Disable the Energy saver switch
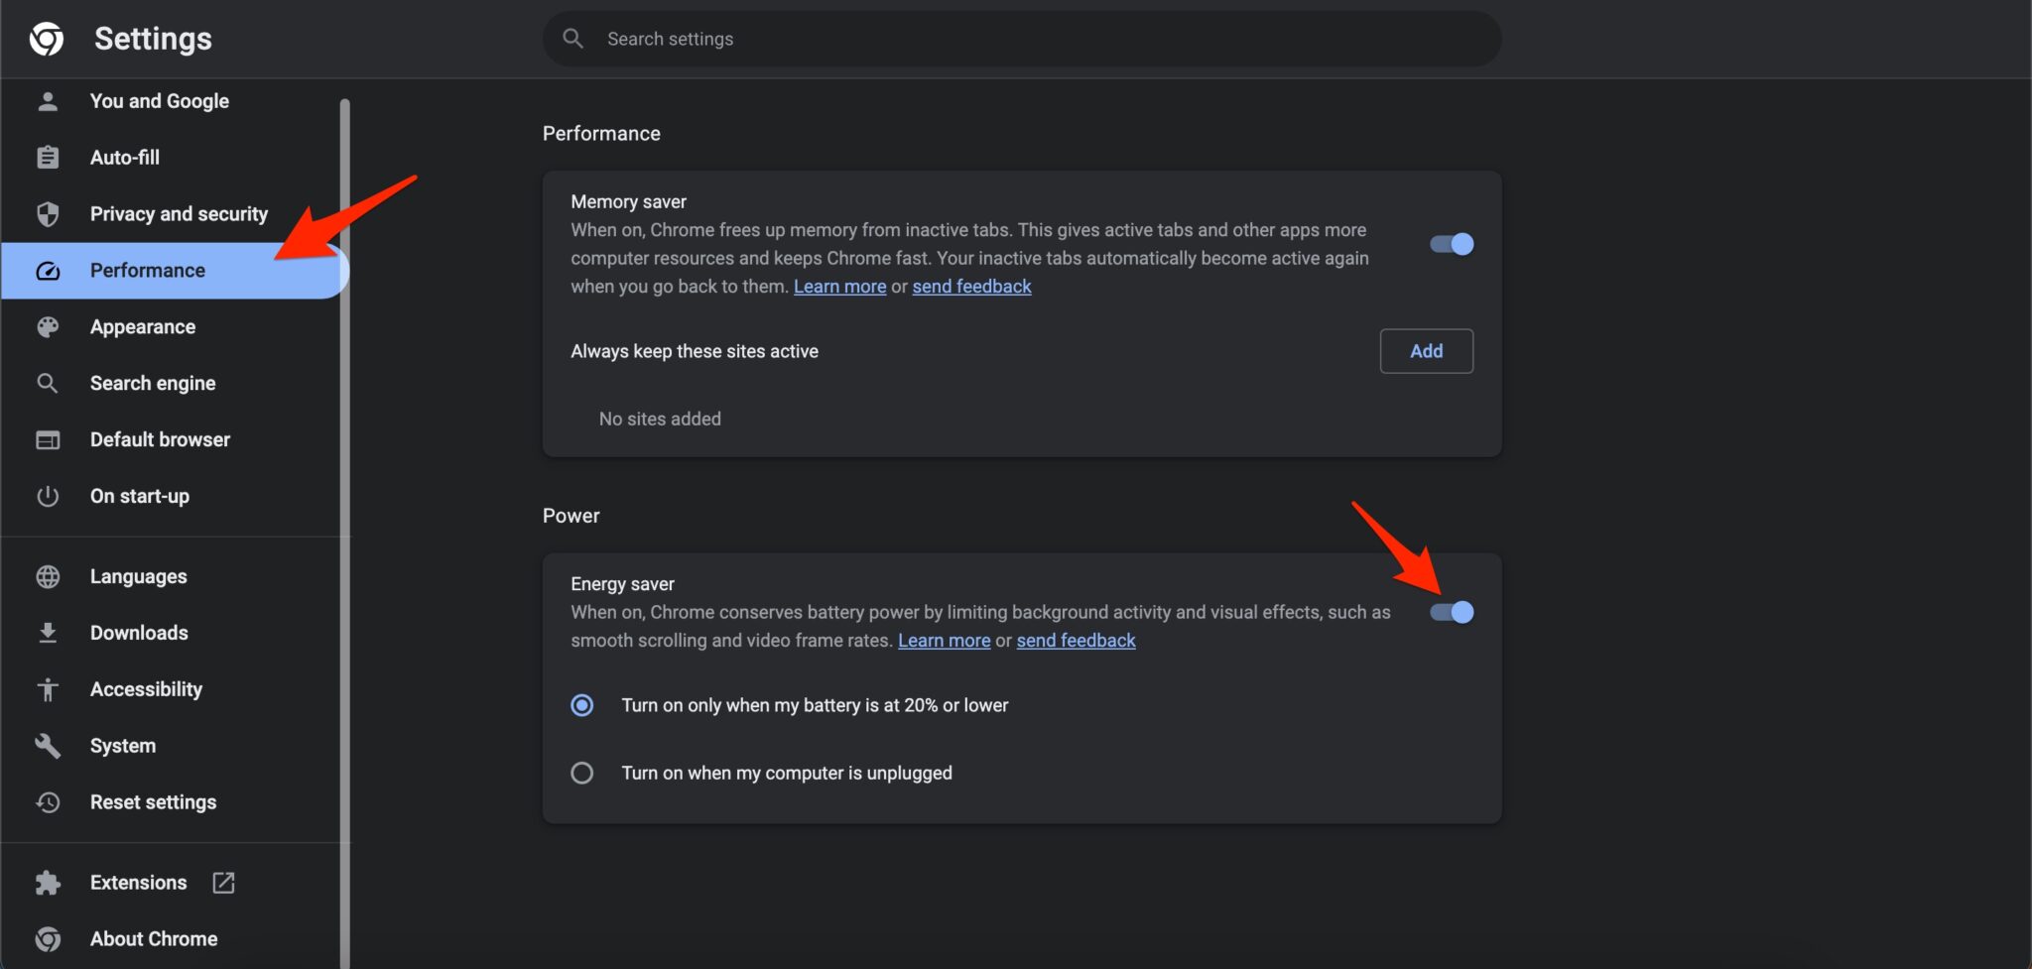 [1451, 612]
